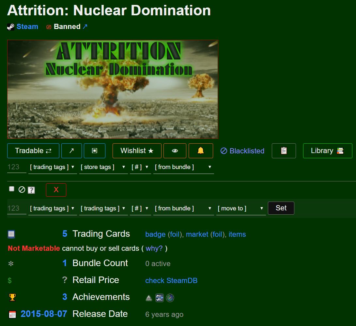Click the Trading Cards label

tap(101, 234)
